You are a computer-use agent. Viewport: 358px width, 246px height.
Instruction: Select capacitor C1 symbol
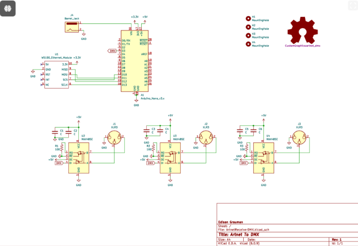pyautogui.click(x=55, y=132)
